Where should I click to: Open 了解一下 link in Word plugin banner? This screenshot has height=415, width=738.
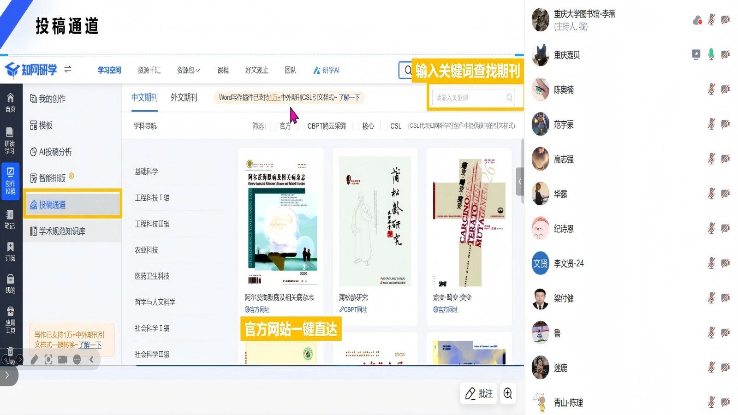pyautogui.click(x=349, y=97)
